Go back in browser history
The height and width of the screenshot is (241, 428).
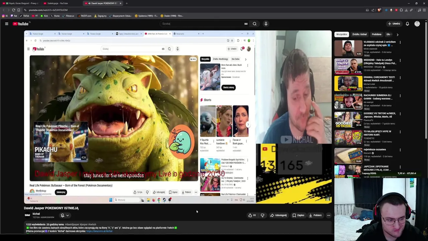[x=3, y=10]
